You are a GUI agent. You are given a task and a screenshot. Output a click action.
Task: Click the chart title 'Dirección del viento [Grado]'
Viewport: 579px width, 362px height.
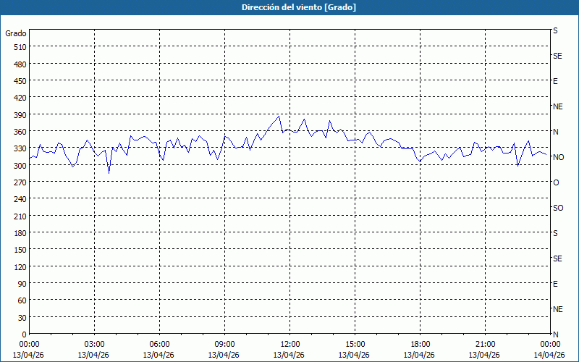(289, 7)
